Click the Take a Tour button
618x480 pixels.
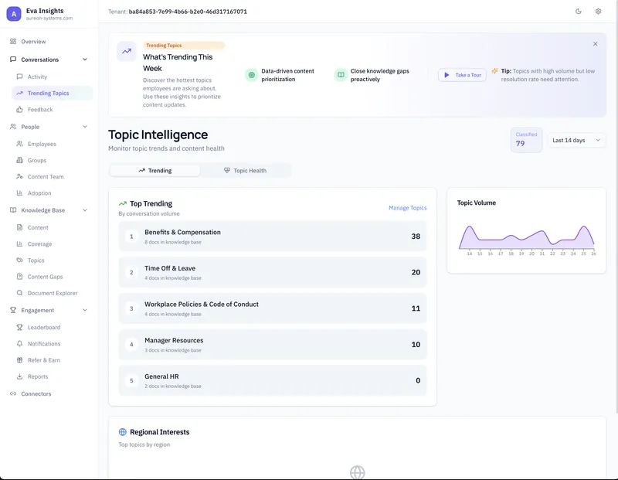point(462,75)
